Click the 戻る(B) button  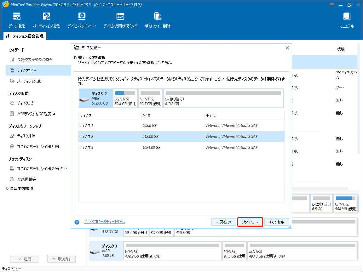click(224, 222)
